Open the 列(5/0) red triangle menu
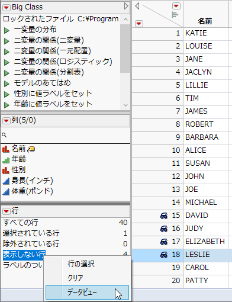This screenshot has height=302, width=232. 7,121
